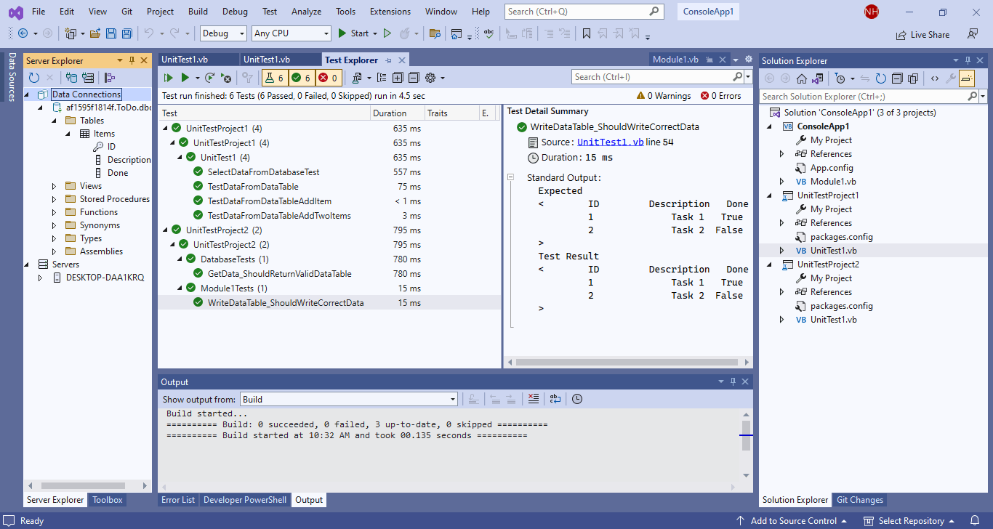This screenshot has height=529, width=993.
Task: Refresh the Server Explorer connections
Action: tap(34, 78)
